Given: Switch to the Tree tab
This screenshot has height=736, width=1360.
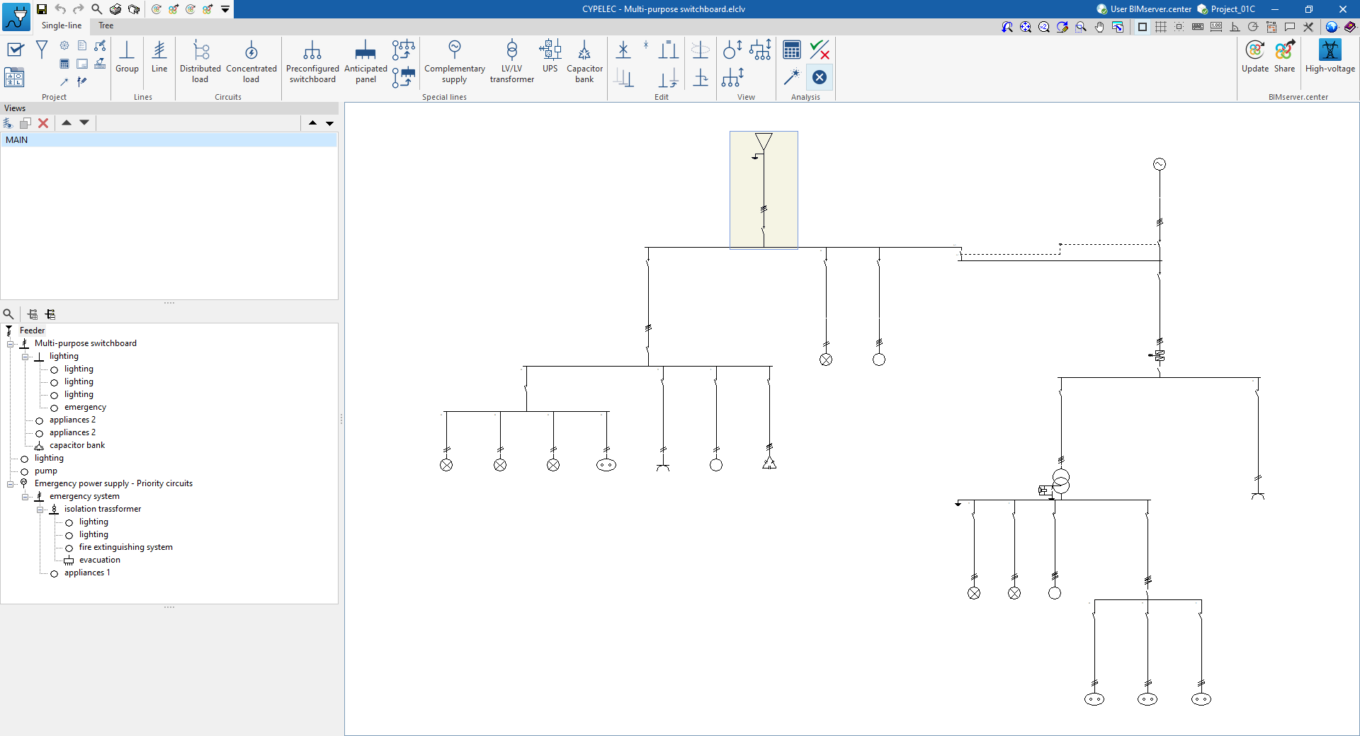Looking at the screenshot, I should click(x=106, y=25).
